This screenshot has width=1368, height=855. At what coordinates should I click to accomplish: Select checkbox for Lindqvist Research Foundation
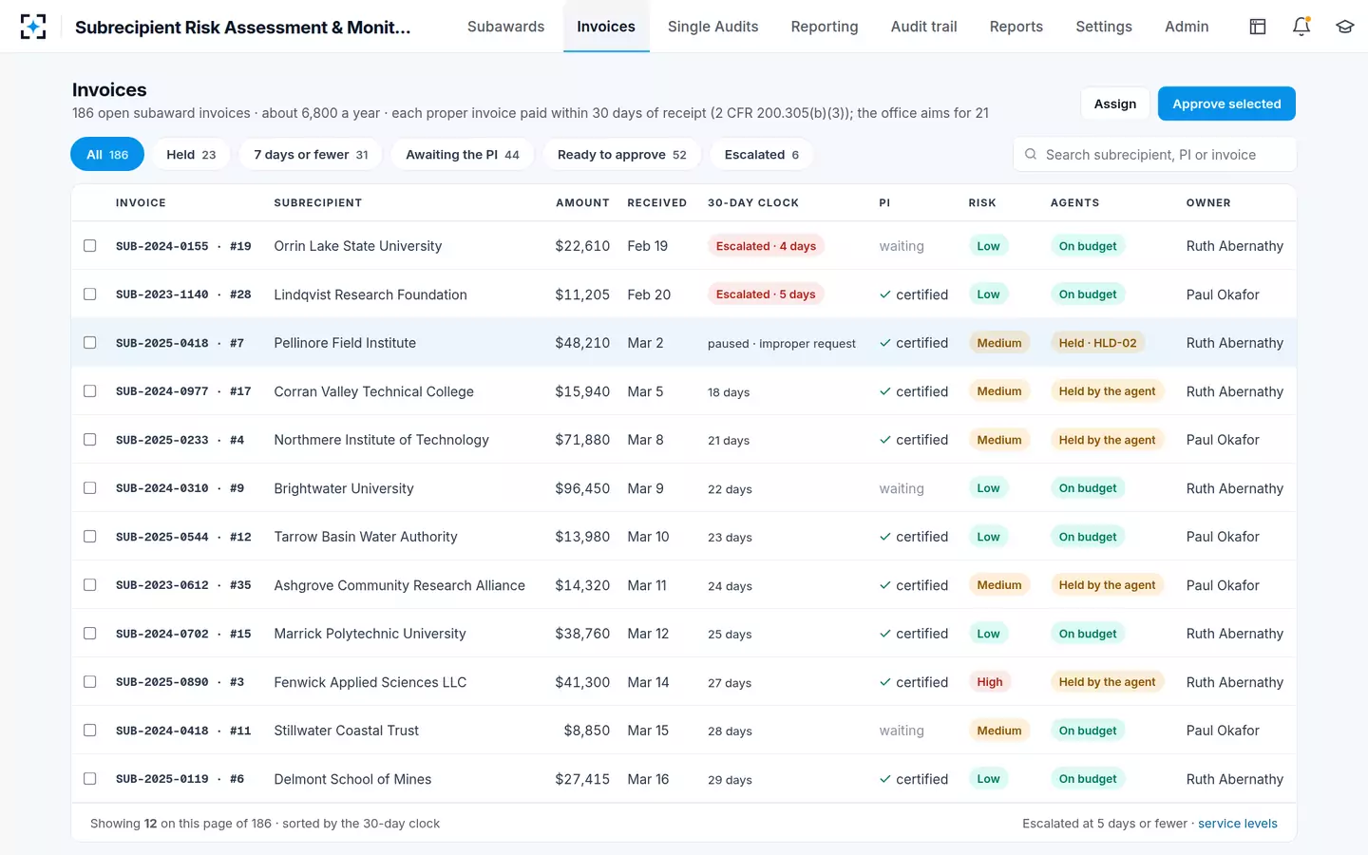pos(90,294)
